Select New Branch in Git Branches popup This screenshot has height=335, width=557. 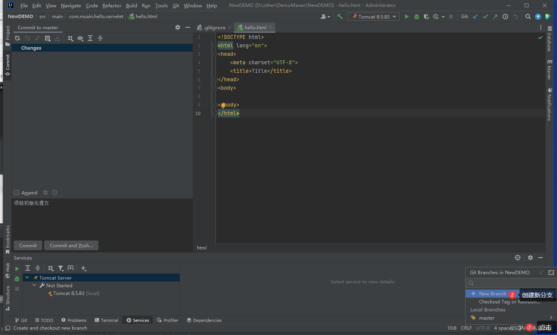pyautogui.click(x=493, y=293)
